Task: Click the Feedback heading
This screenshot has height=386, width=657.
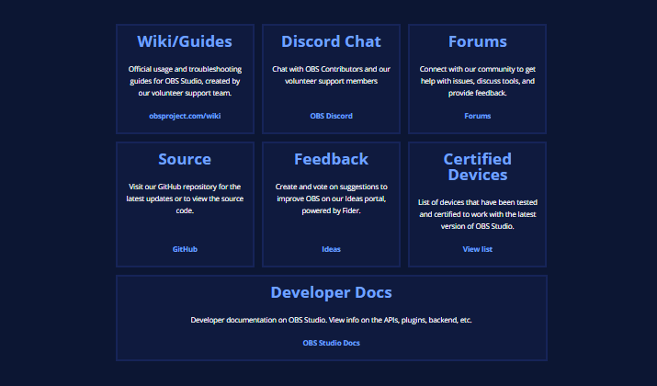Action: click(331, 159)
